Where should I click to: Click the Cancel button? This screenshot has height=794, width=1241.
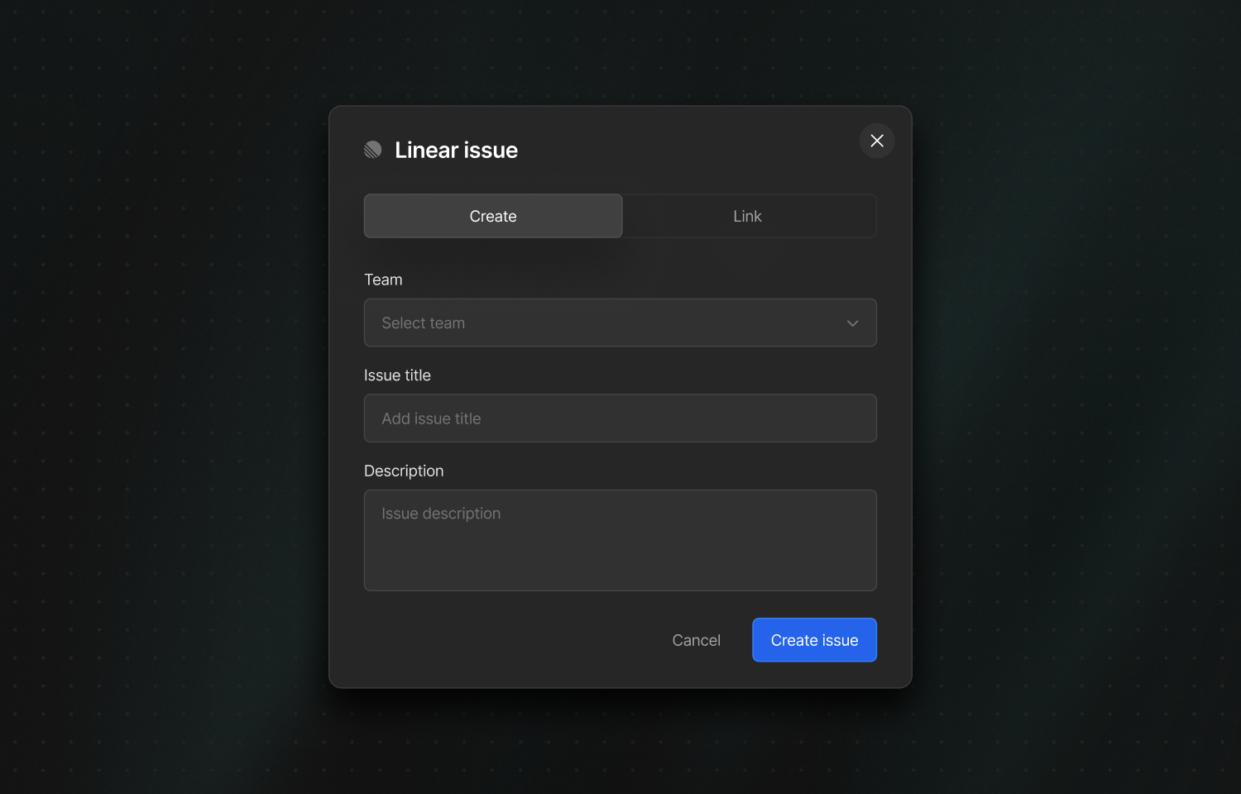(696, 639)
